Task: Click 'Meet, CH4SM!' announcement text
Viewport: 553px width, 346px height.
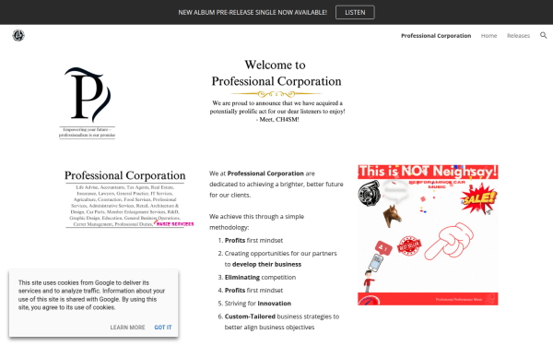Action: point(277,120)
